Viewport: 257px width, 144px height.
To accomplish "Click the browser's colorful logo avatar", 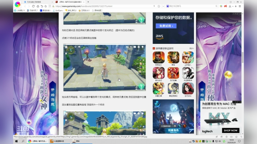I will tap(17, 4).
